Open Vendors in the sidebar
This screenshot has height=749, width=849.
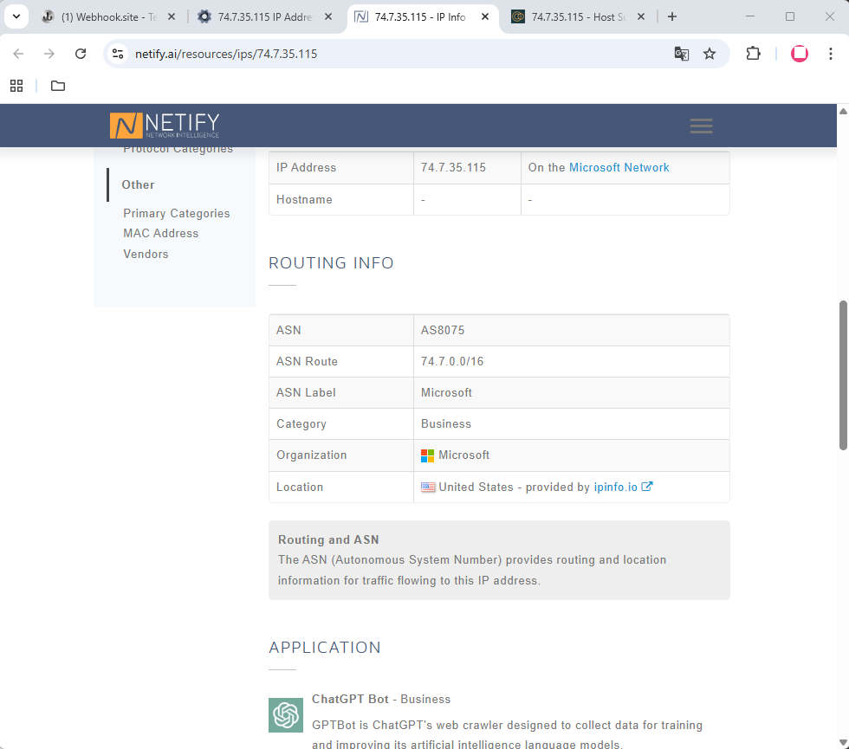click(x=146, y=254)
